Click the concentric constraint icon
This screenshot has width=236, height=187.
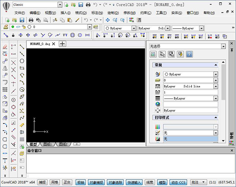click(72, 35)
